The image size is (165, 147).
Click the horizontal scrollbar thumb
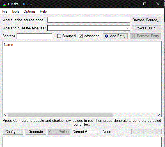60,115
